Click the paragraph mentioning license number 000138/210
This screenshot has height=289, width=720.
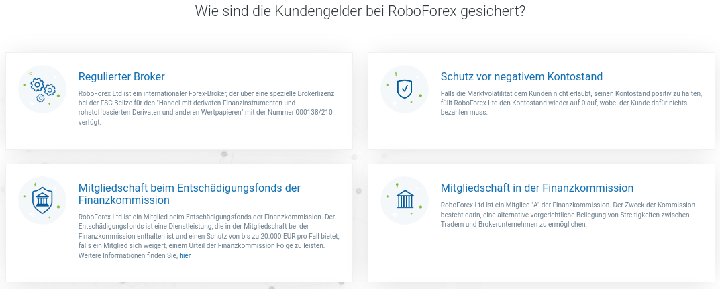(x=207, y=108)
